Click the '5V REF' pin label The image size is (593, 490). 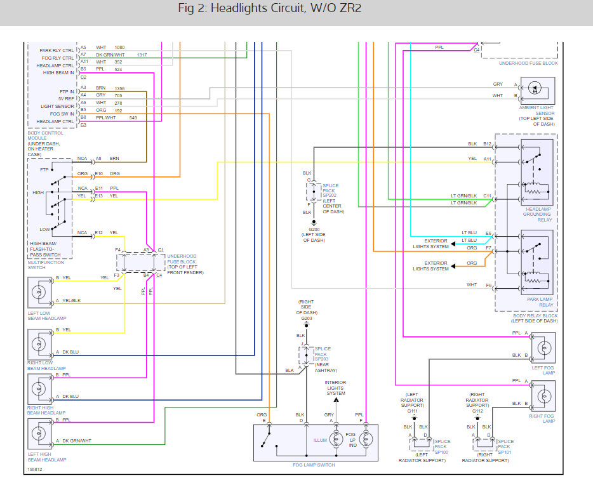pos(66,98)
